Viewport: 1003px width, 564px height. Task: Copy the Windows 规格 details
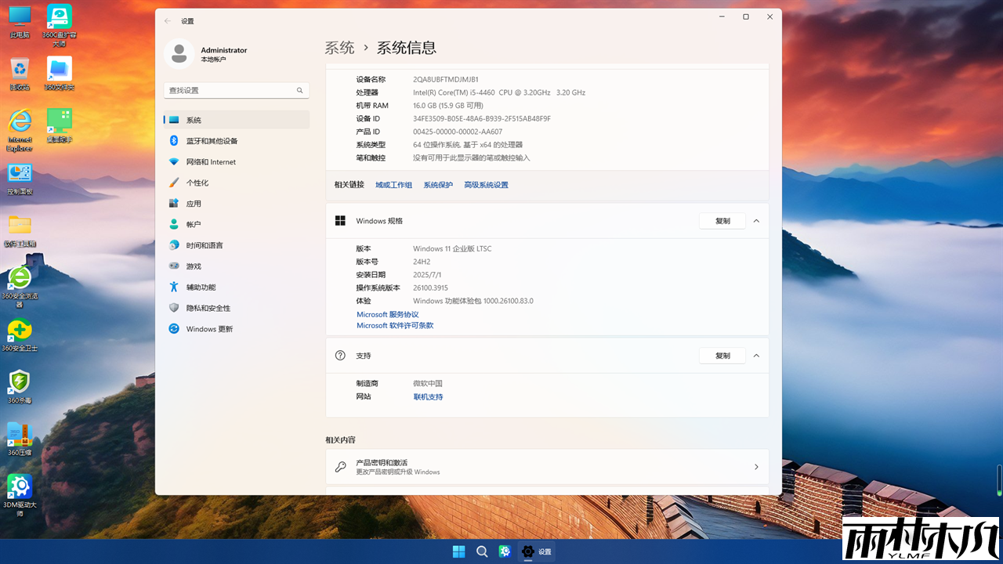tap(722, 220)
